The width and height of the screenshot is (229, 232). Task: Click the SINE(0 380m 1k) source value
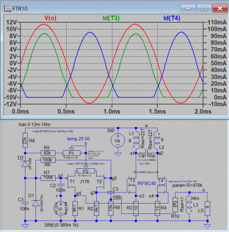coord(61,225)
